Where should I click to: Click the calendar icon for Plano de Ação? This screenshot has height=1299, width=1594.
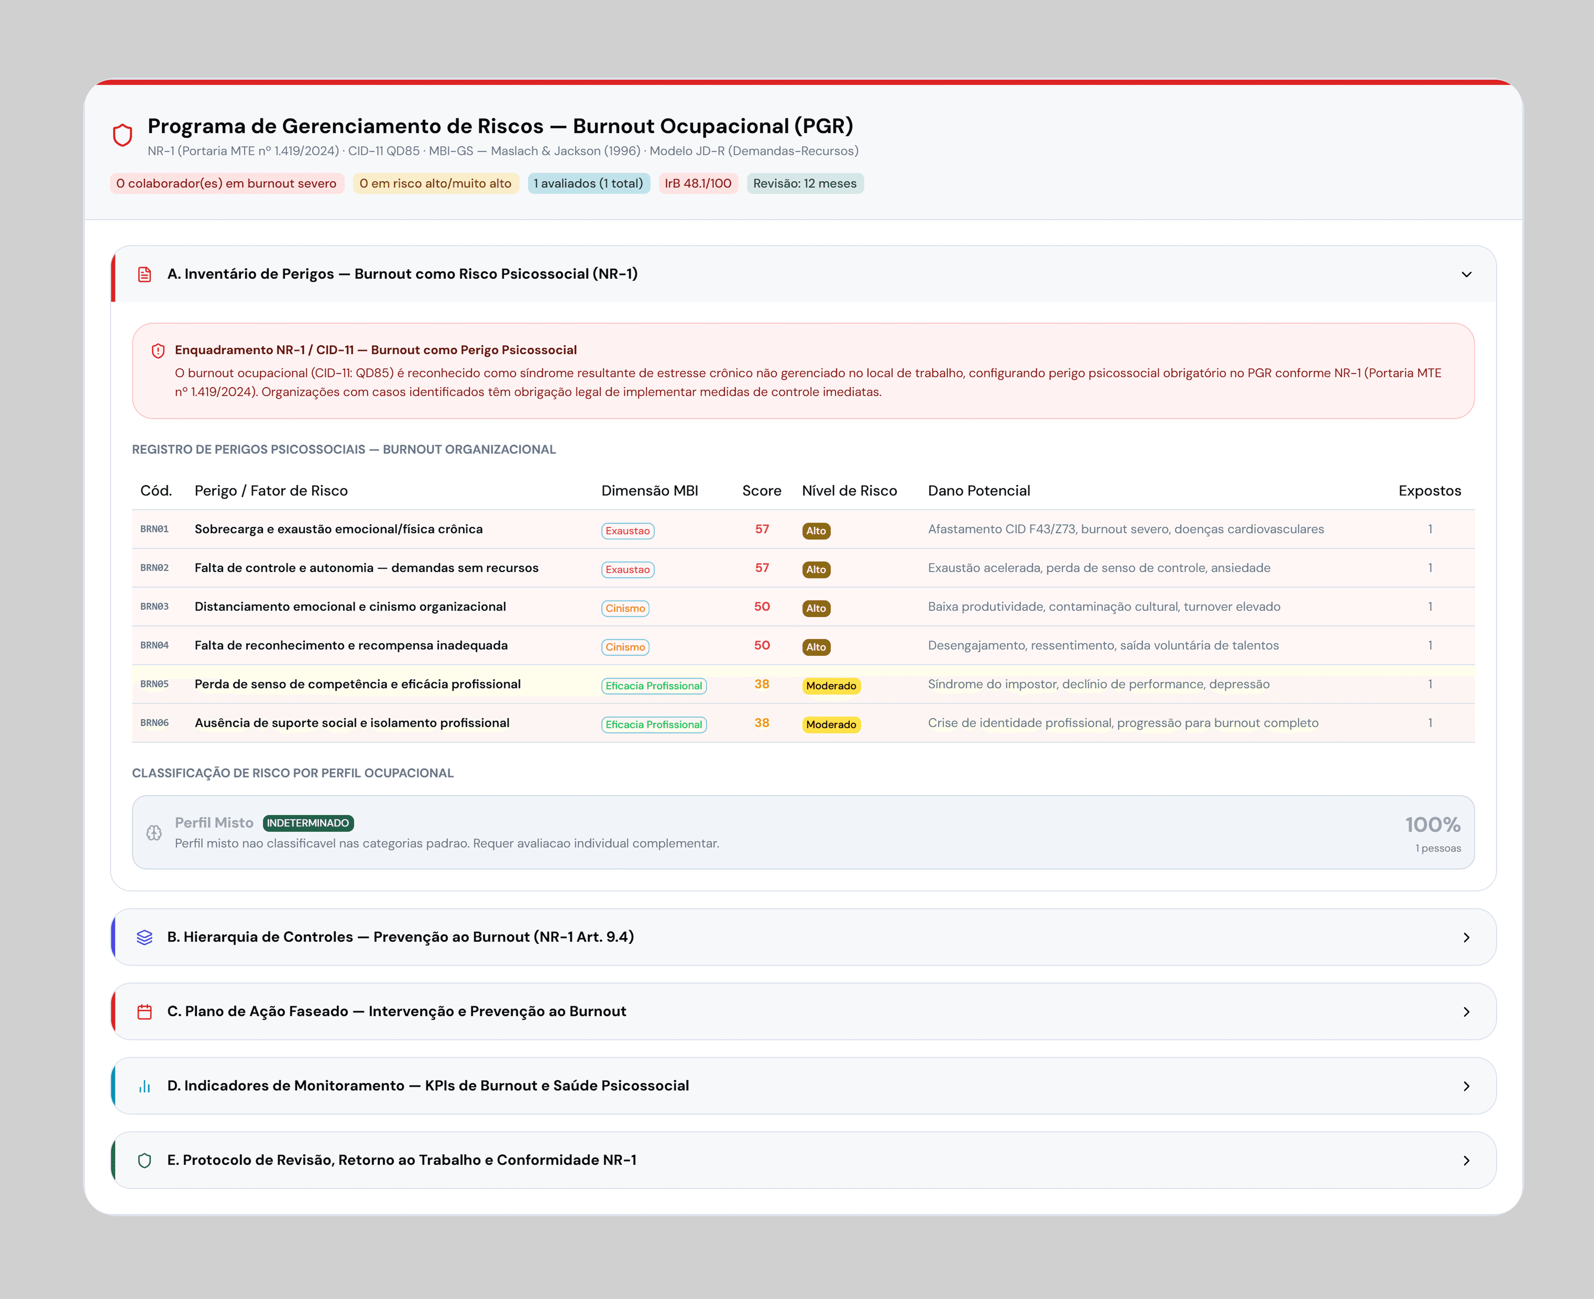pyautogui.click(x=144, y=1012)
